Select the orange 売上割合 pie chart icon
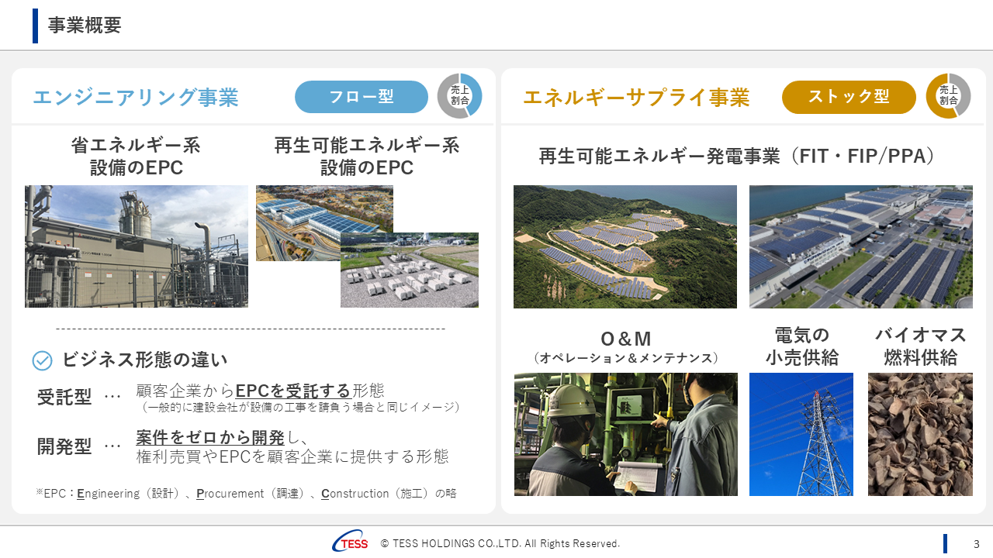Screen dimensions: 993x558 (x=948, y=95)
